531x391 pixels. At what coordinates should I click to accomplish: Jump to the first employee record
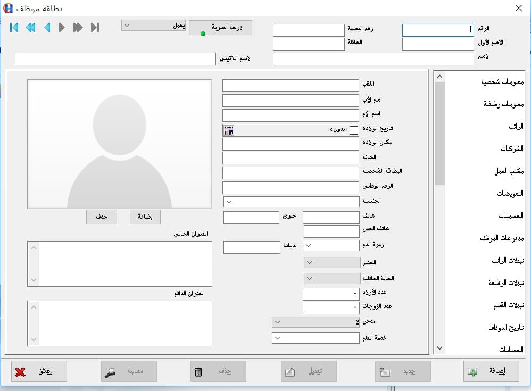[x=14, y=28]
